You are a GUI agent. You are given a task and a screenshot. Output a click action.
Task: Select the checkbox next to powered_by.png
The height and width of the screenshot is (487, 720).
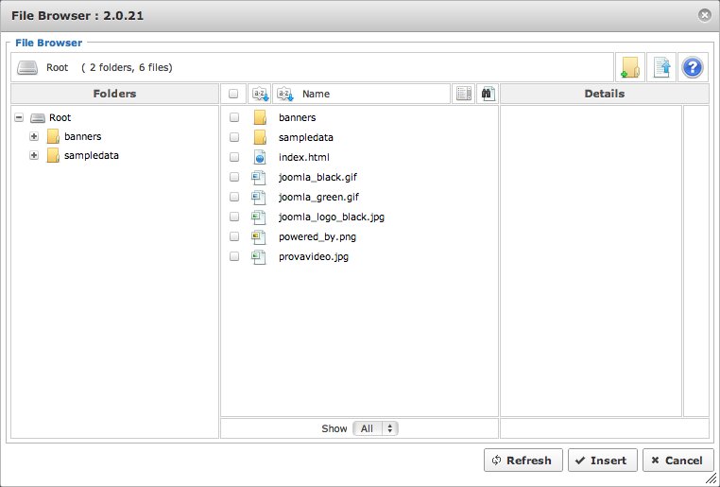pyautogui.click(x=234, y=236)
